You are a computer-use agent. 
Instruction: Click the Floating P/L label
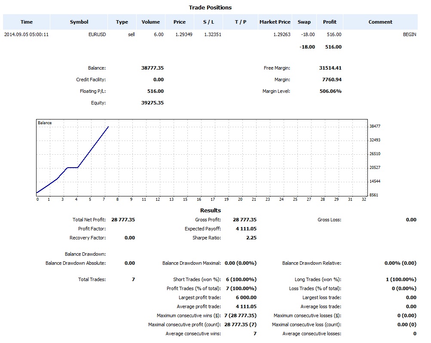[x=93, y=91]
